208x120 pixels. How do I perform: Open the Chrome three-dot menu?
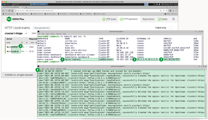176,11
